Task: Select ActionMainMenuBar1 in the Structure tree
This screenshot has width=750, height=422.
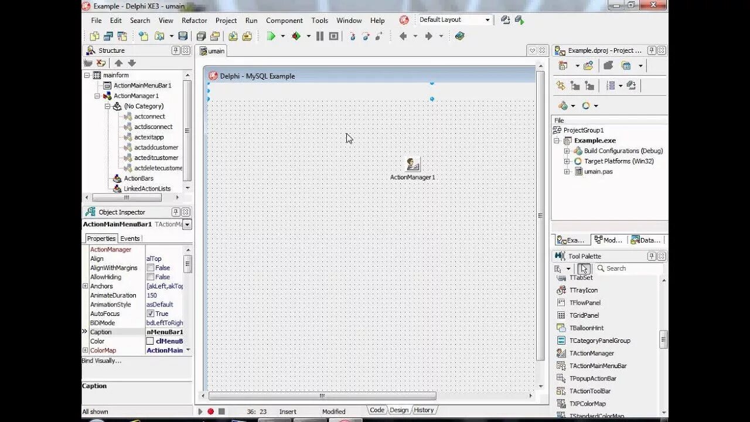Action: click(142, 86)
